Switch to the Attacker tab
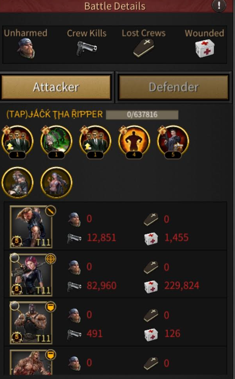Image resolution: width=235 pixels, height=379 pixels. pyautogui.click(x=56, y=87)
